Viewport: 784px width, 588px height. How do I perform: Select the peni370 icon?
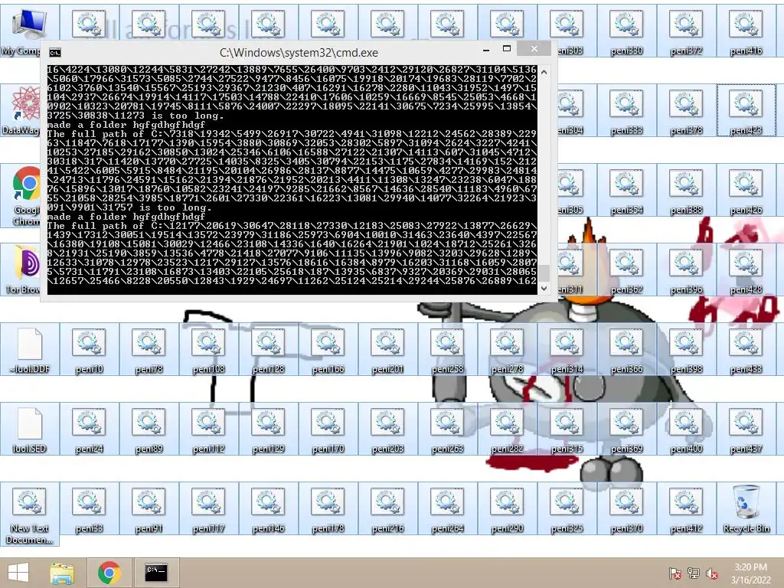click(626, 509)
